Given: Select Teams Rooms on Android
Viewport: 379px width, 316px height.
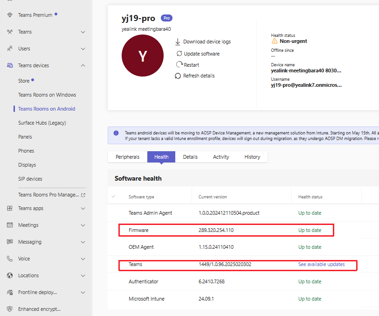Looking at the screenshot, I should point(47,109).
